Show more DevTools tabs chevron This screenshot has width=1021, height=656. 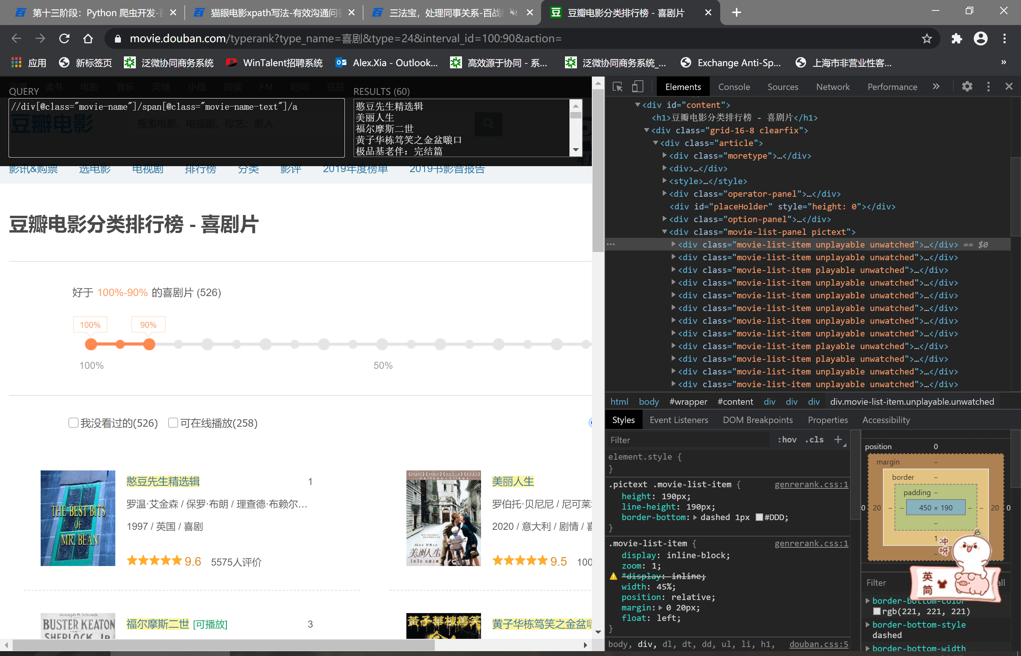tap(936, 87)
